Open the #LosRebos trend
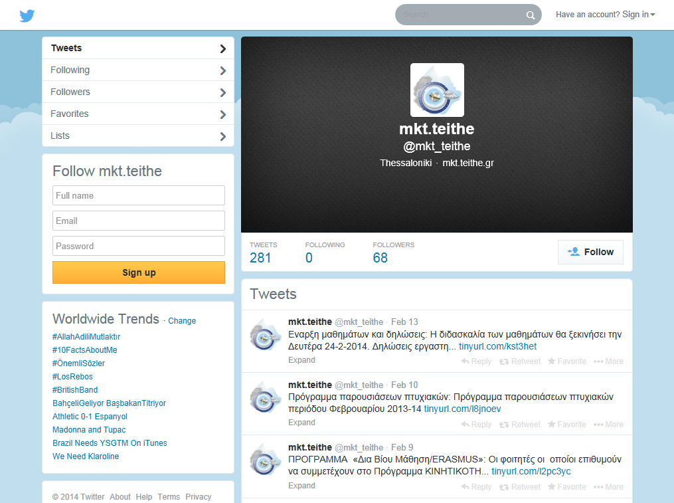Screen dimensions: 674x503 72,377
